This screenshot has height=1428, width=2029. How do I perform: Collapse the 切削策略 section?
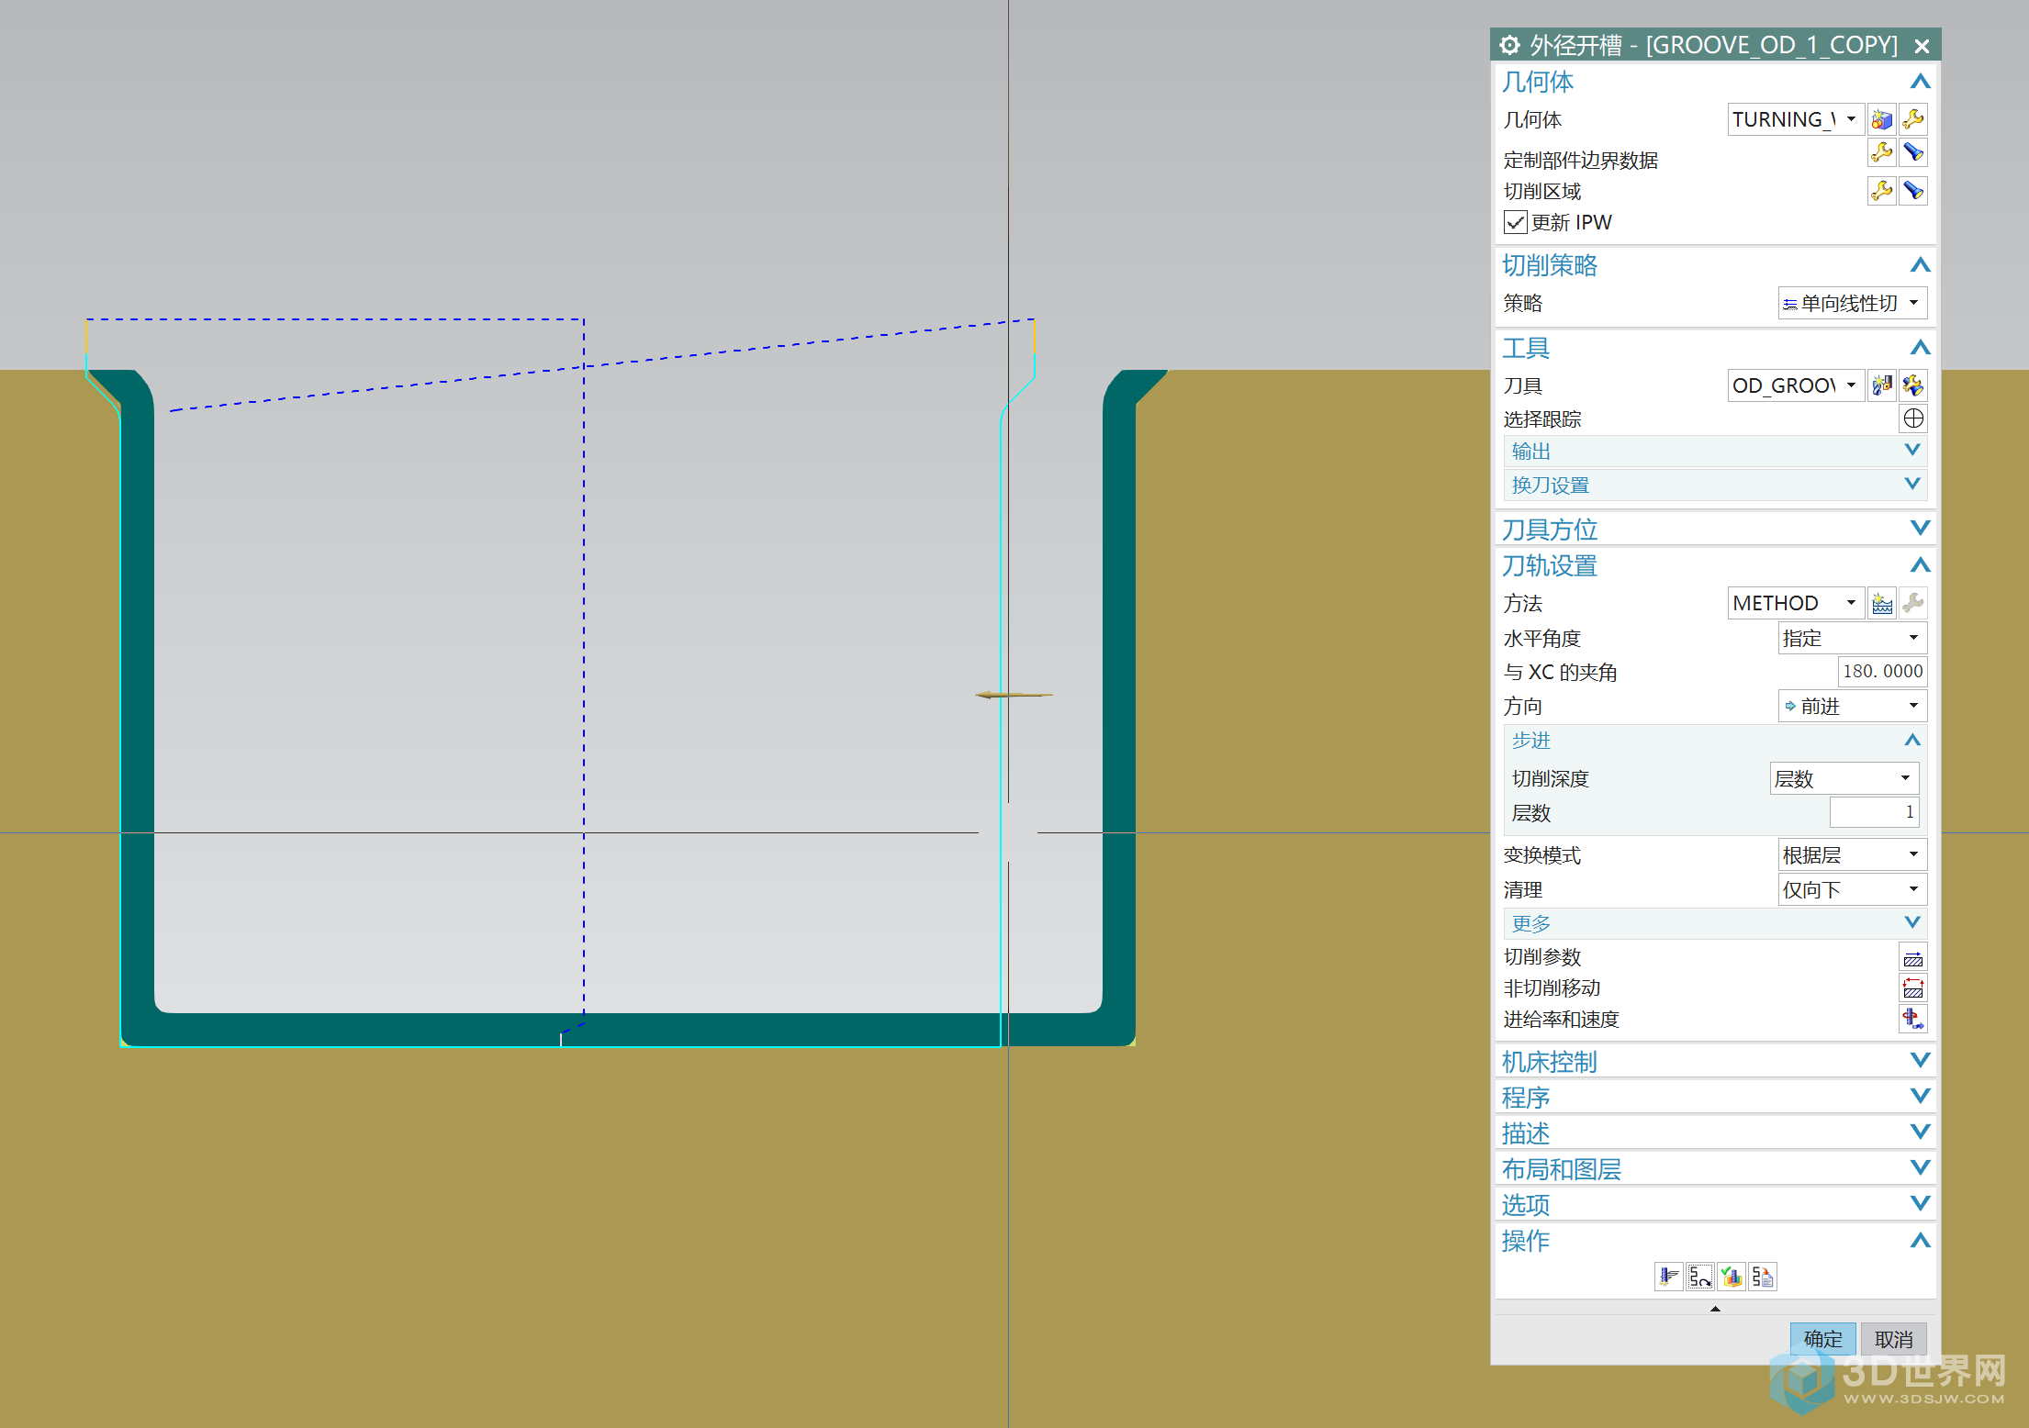(1920, 265)
